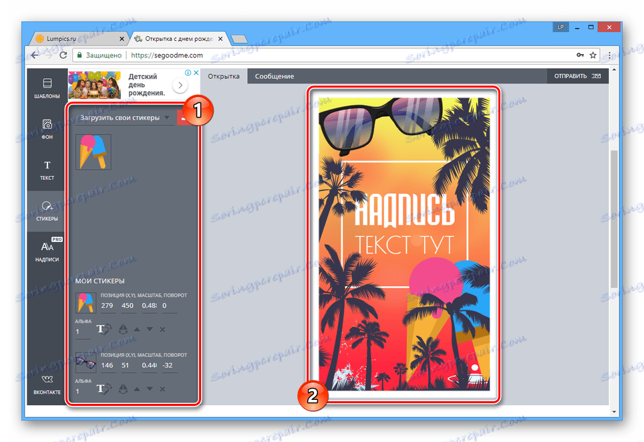Edit sunglasses sticker X position 146
644x442 pixels.
107,365
